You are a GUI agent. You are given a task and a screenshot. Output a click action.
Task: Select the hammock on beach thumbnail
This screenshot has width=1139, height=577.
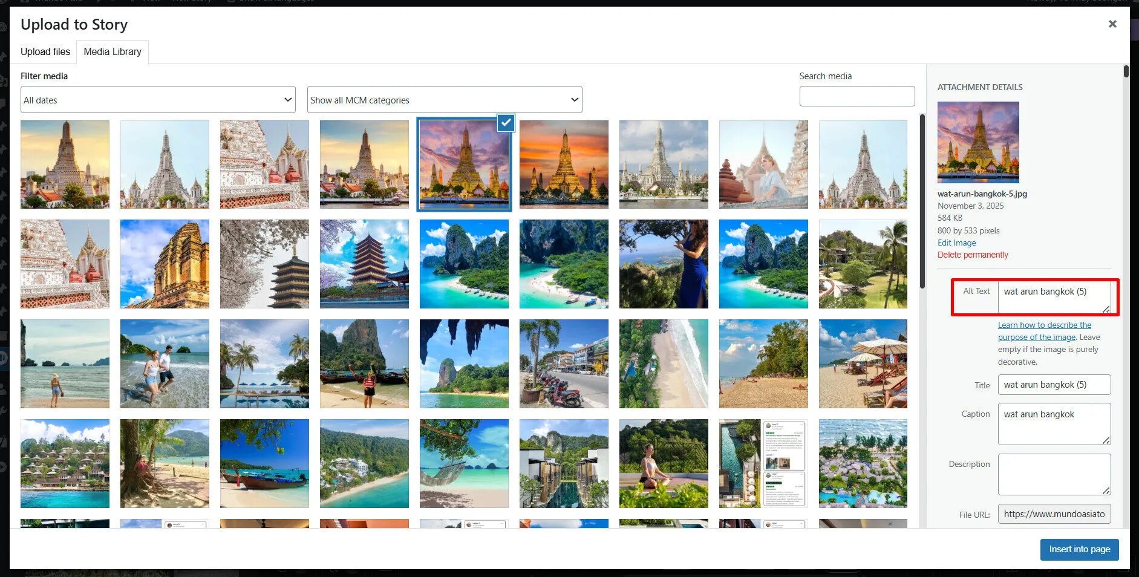(x=464, y=463)
